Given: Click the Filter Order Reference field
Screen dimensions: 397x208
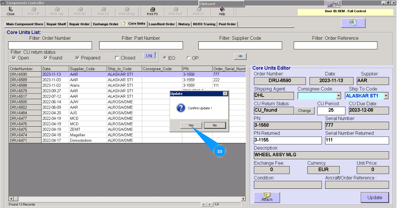Looking at the screenshot, I should click(x=335, y=45).
